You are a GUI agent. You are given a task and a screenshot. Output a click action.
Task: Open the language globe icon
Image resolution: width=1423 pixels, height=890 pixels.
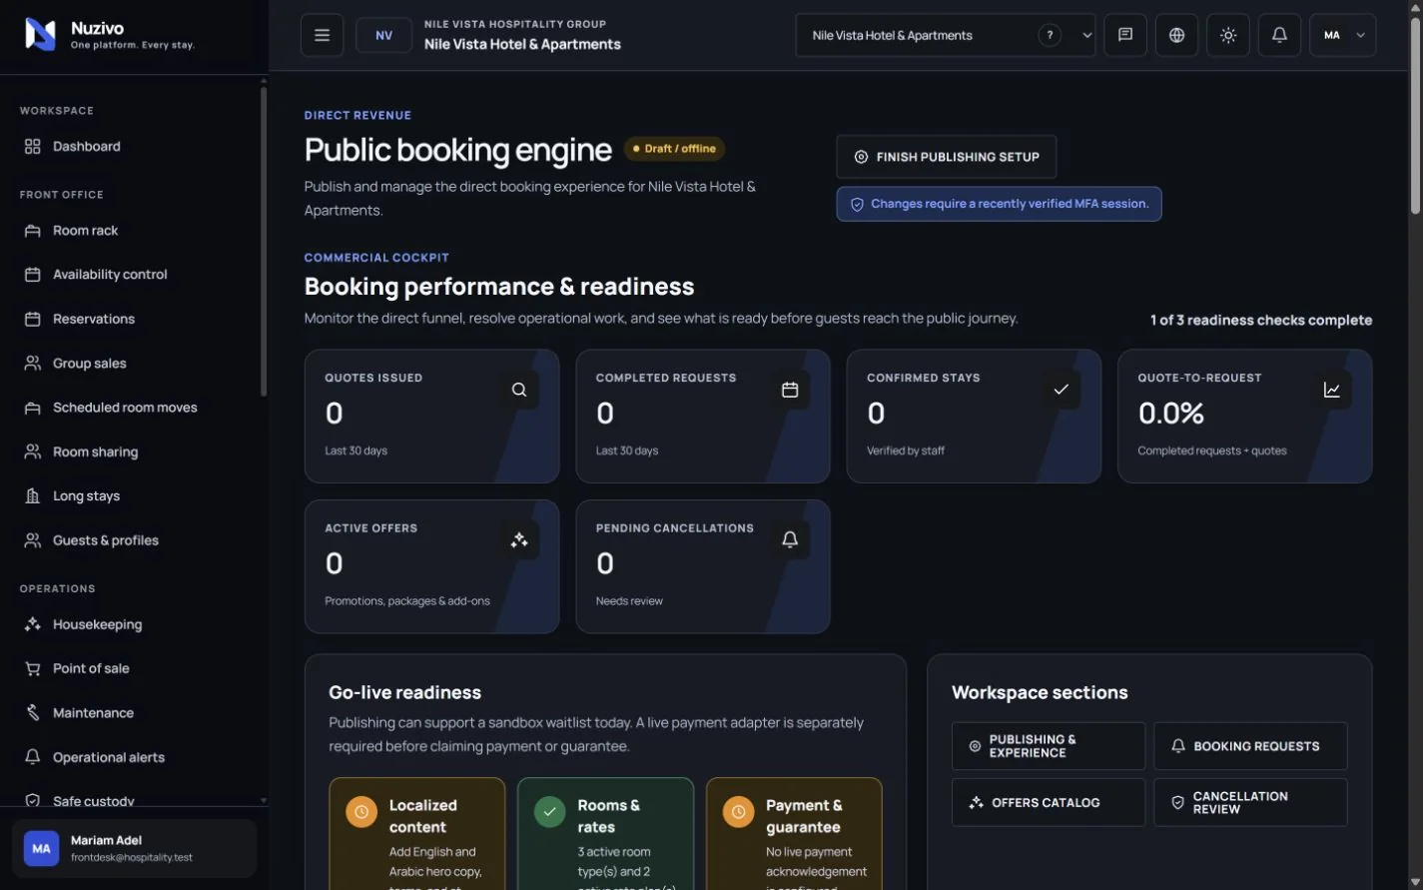1176,35
